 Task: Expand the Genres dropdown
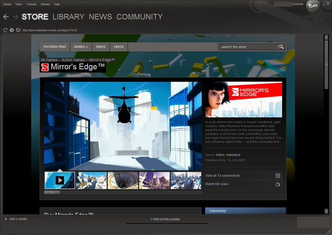pyautogui.click(x=81, y=47)
